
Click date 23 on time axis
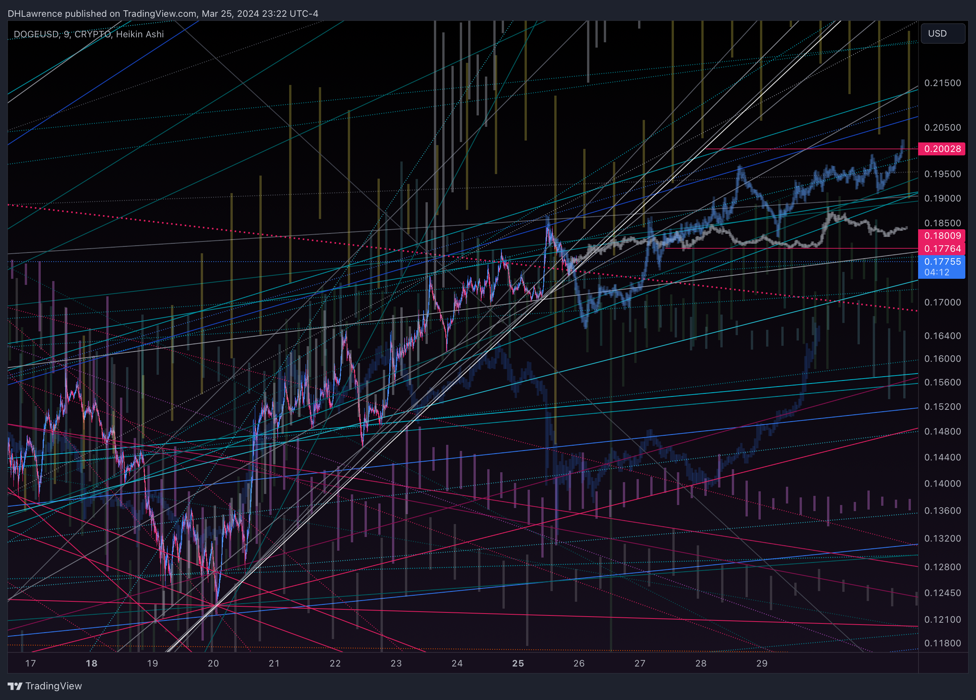(396, 663)
